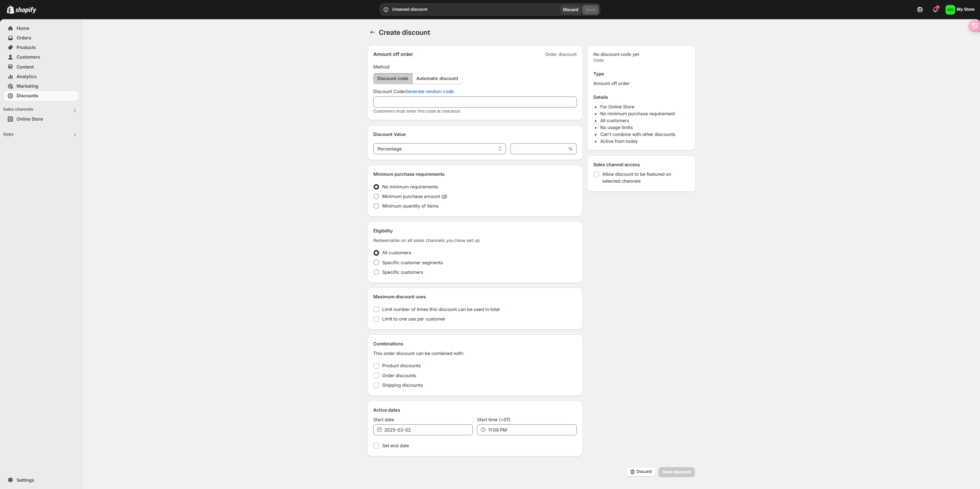The width and height of the screenshot is (980, 489).
Task: Click the Online Store icon
Action: [10, 119]
